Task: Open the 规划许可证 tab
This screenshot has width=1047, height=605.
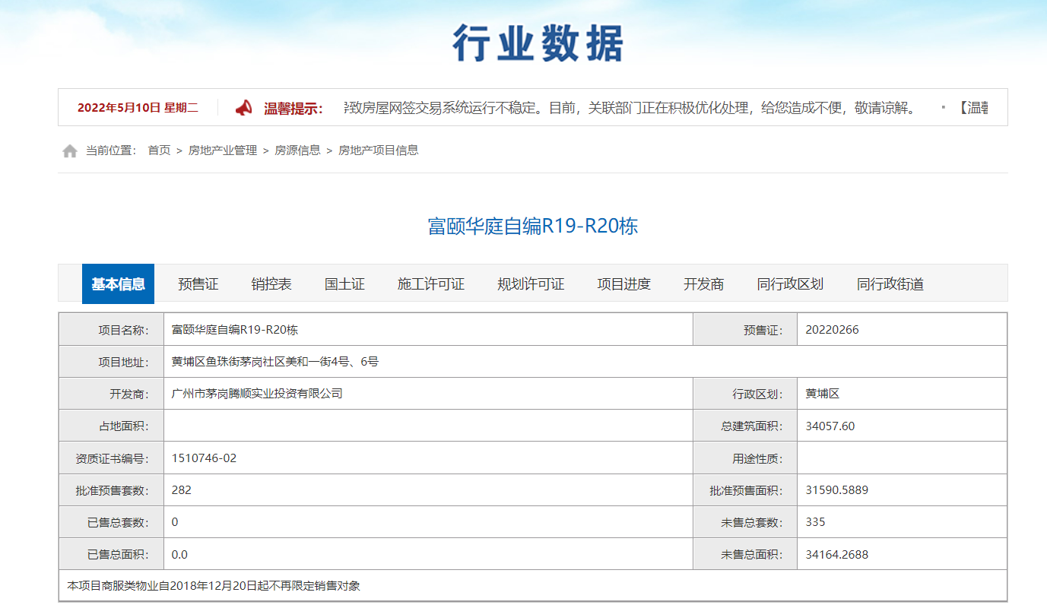Action: pyautogui.click(x=531, y=284)
